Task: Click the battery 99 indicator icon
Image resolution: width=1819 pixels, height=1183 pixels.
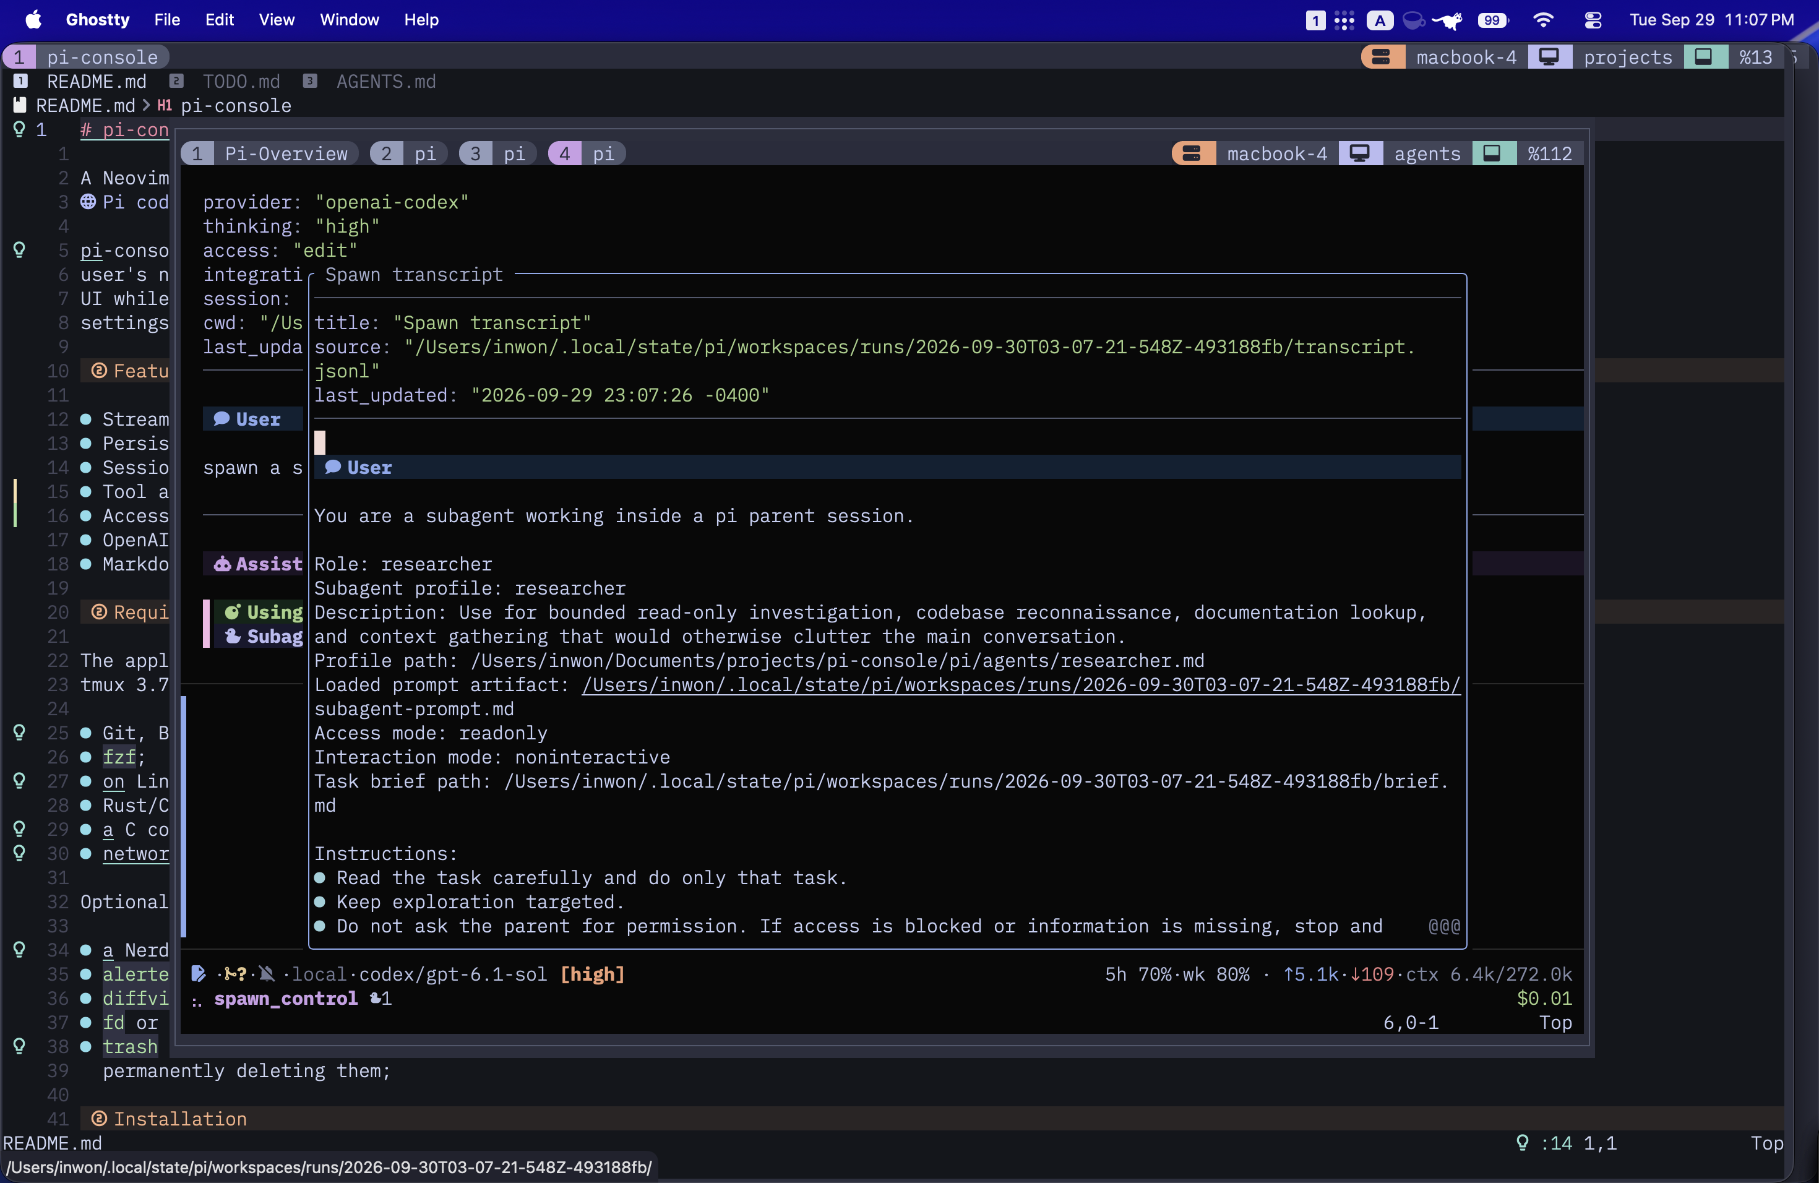Action: click(1493, 20)
